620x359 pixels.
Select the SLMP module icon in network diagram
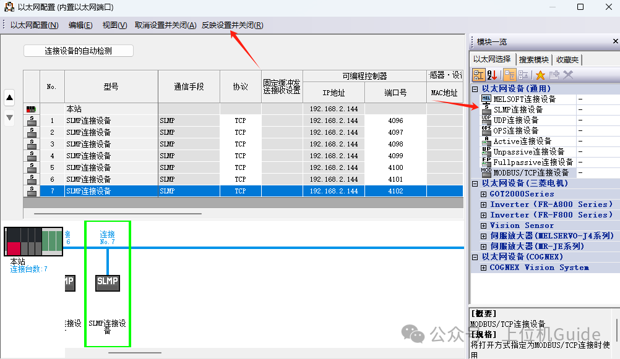coord(107,282)
